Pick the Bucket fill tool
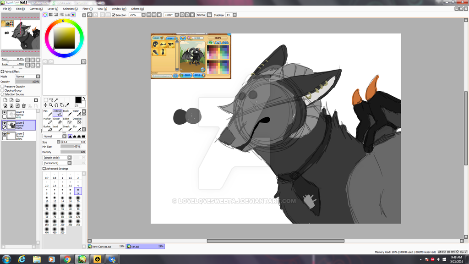Viewport: 469px width, 264px height. (48, 128)
